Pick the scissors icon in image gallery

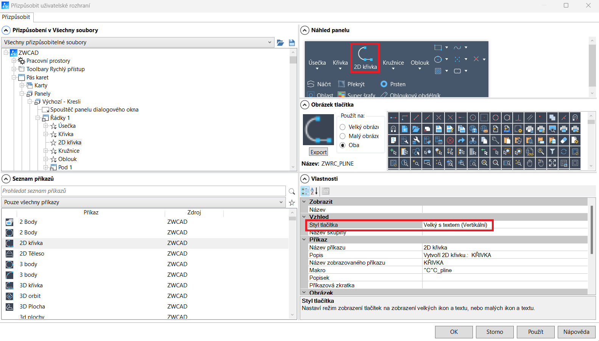[473, 140]
